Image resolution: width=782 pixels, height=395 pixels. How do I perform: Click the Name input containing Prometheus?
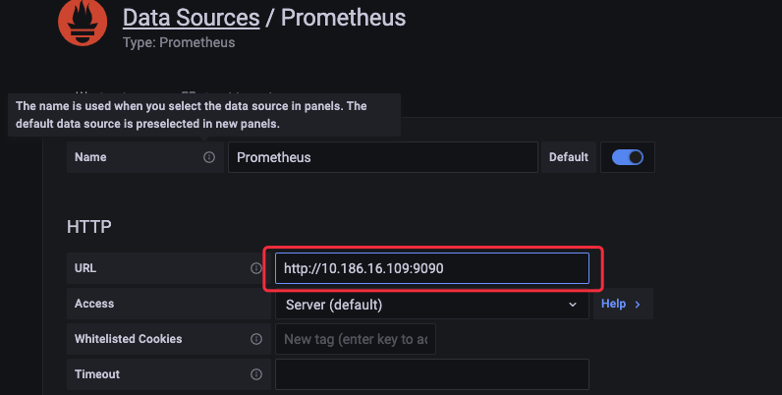tap(382, 157)
